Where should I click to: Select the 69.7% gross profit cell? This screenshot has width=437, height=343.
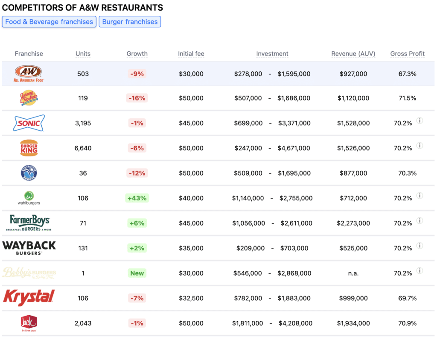click(x=407, y=298)
